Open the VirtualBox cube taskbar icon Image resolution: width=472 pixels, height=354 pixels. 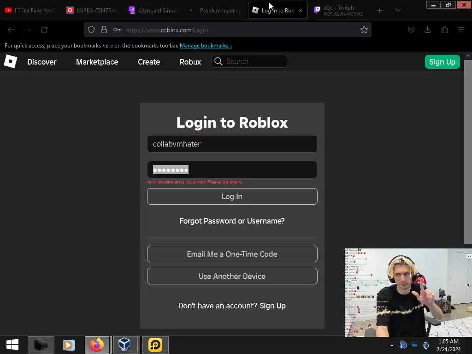click(x=124, y=345)
